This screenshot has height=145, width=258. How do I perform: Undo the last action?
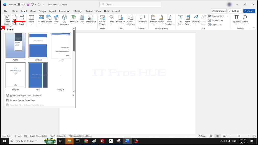33,4
